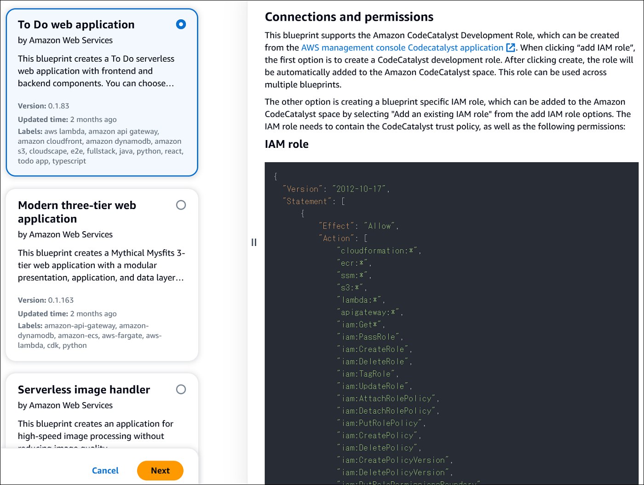The height and width of the screenshot is (485, 644).
Task: Click the Connections and permissions heading
Action: point(349,17)
